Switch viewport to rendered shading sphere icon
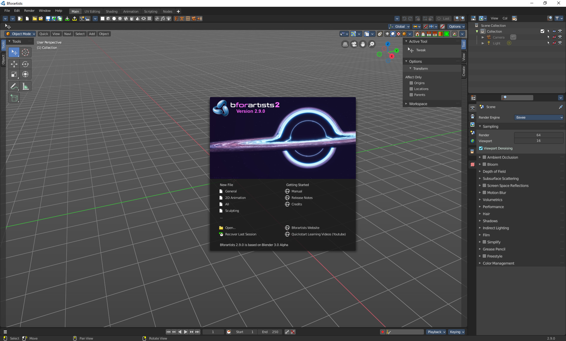Screen dimensions: 566x341 point(404,34)
